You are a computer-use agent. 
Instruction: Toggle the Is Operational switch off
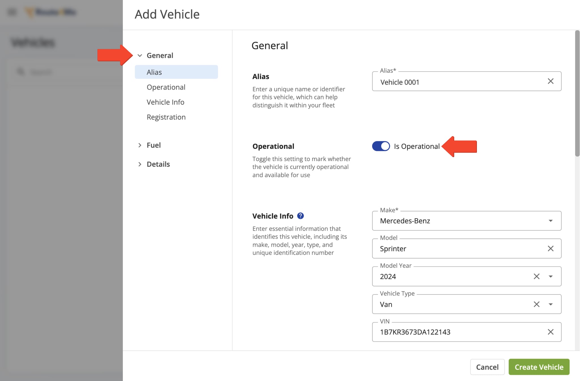pos(381,146)
